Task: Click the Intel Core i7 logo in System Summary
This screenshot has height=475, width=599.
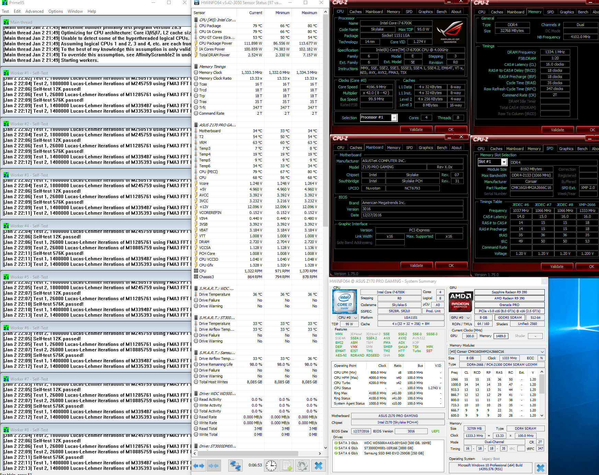Action: click(345, 301)
